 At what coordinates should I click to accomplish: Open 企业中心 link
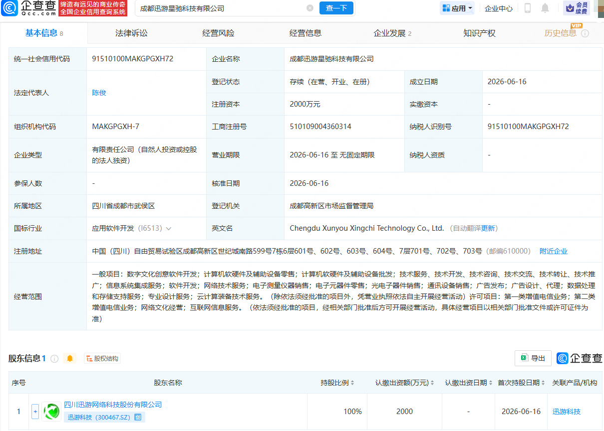[499, 8]
